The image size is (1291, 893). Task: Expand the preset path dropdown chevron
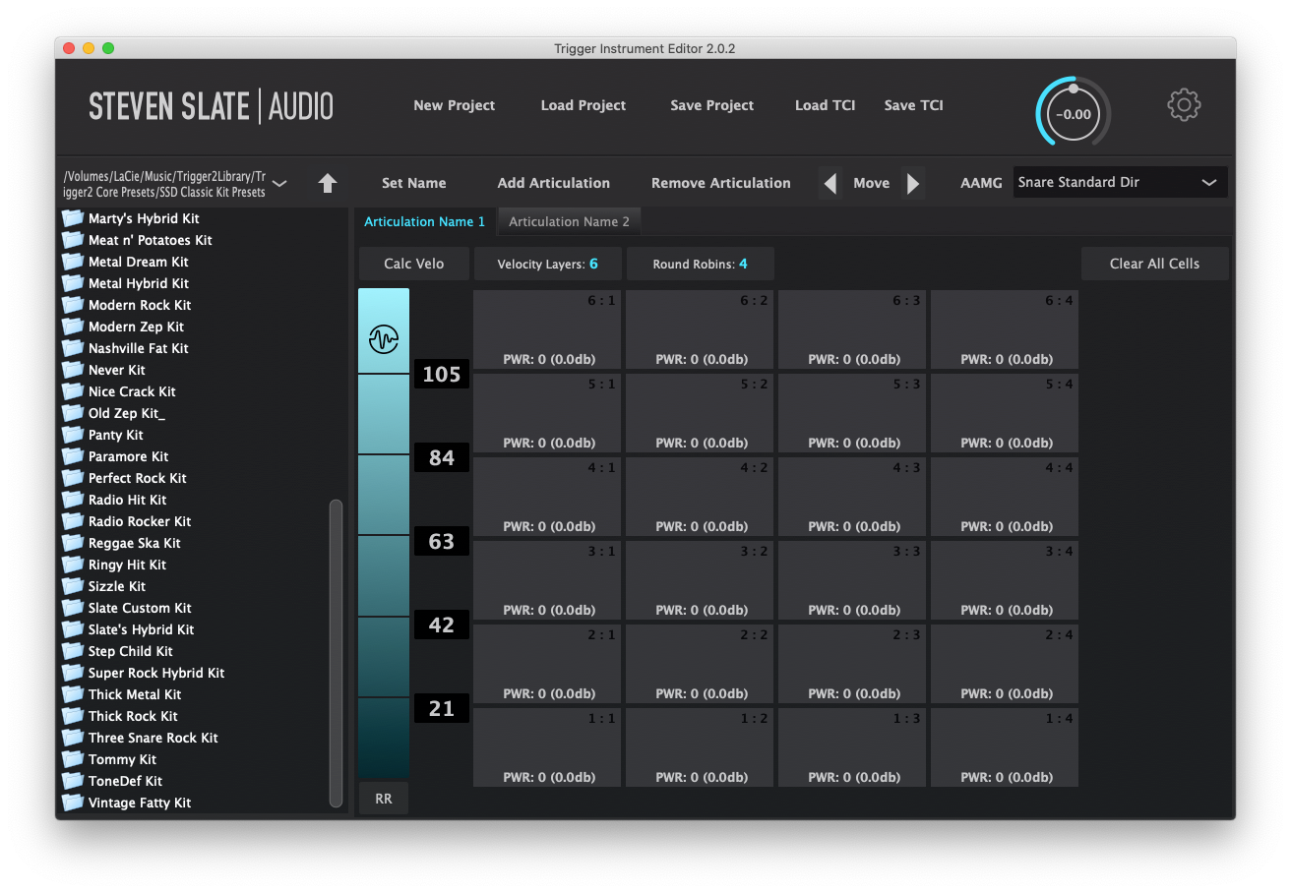point(279,183)
